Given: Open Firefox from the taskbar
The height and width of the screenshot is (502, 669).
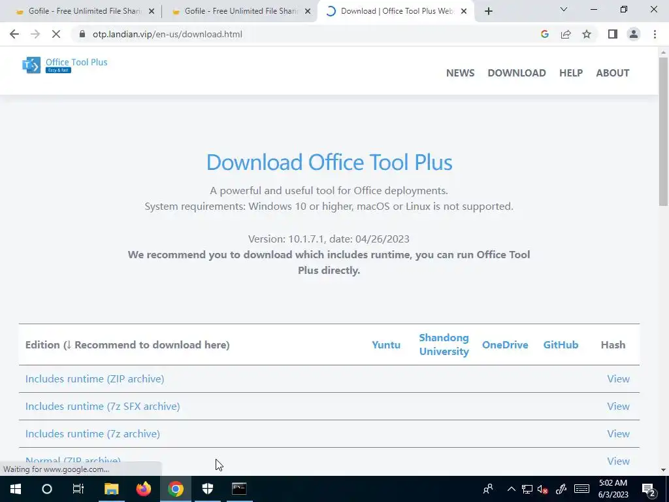Looking at the screenshot, I should click(143, 489).
